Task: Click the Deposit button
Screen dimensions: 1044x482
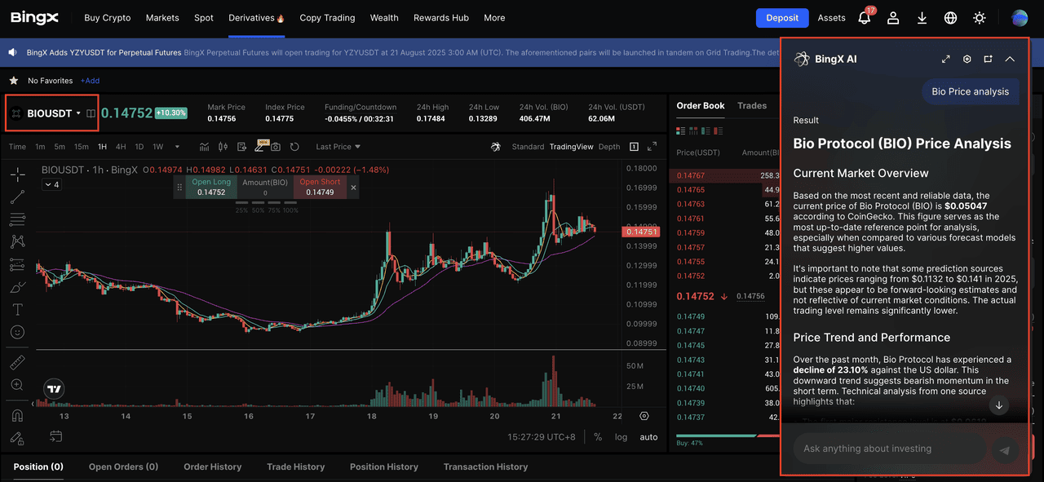Action: point(782,17)
